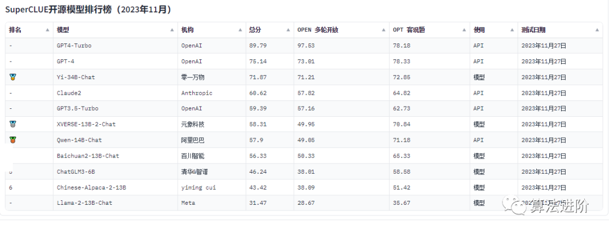609x233 pixels.
Task: Select the Baichuan2-13B-Chat model cell
Action: tap(116, 156)
